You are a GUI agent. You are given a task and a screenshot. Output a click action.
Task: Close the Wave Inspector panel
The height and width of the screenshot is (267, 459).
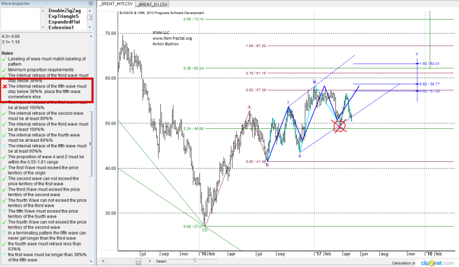(90, 3)
